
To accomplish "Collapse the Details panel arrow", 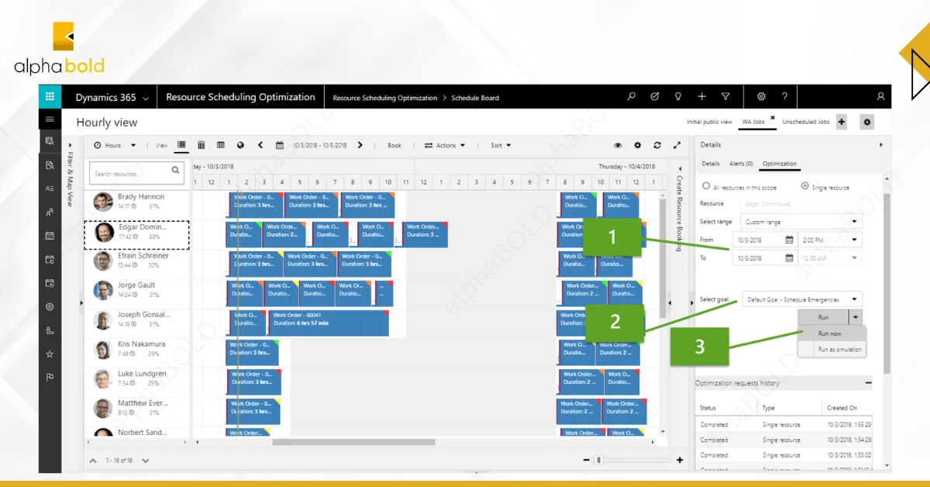I will [x=880, y=144].
